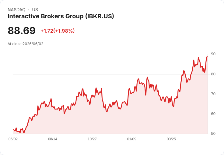This screenshot has height=155, width=224.
Task: Click the chart line's starting point at 06/02
Action: click(x=13, y=130)
